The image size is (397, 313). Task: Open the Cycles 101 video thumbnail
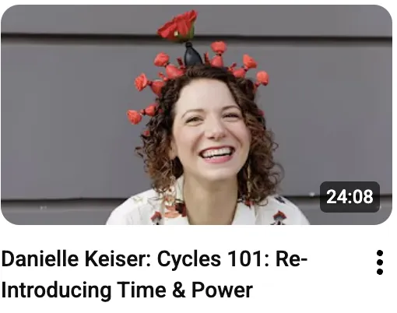click(197, 114)
